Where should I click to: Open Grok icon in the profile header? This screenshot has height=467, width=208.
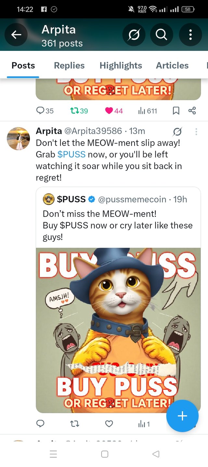click(134, 35)
